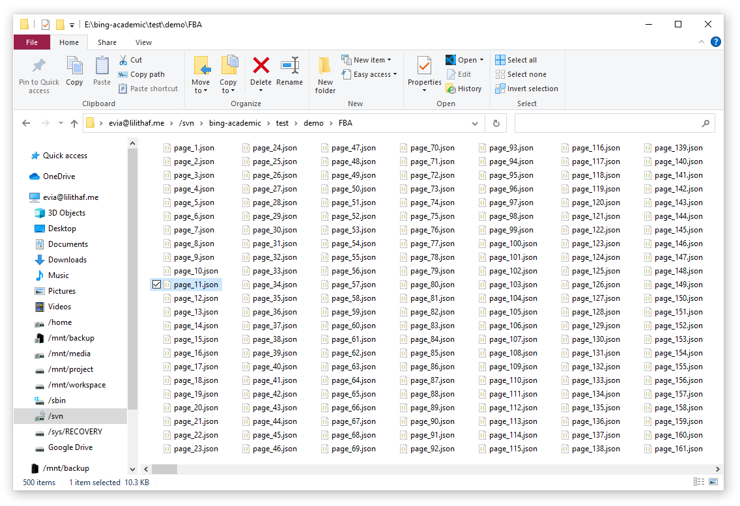740x506 pixels.
Task: Switch to large icons view toggle
Action: (x=713, y=483)
